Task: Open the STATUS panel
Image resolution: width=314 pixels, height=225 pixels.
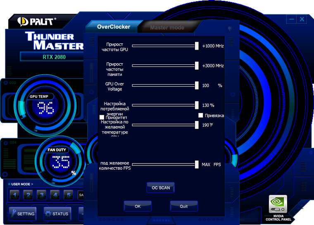Action: coord(57,214)
